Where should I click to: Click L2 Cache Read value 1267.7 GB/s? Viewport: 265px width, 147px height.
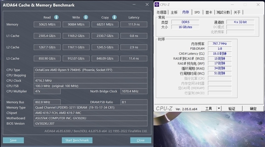click(x=47, y=47)
